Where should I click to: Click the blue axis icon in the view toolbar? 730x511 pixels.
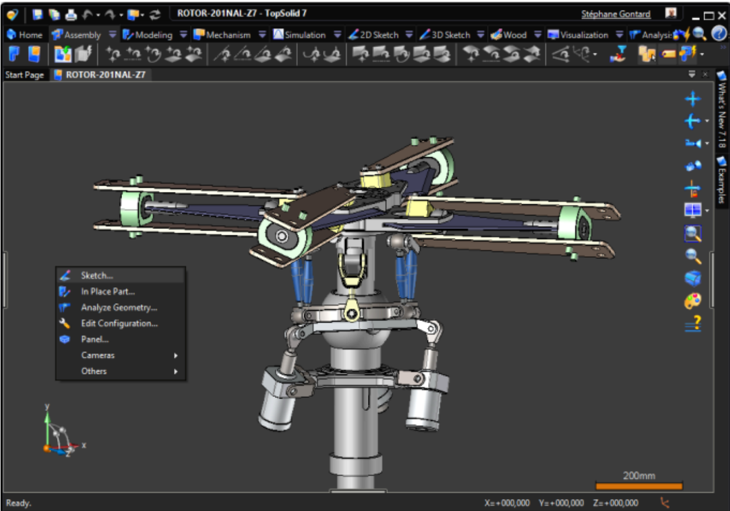[692, 121]
